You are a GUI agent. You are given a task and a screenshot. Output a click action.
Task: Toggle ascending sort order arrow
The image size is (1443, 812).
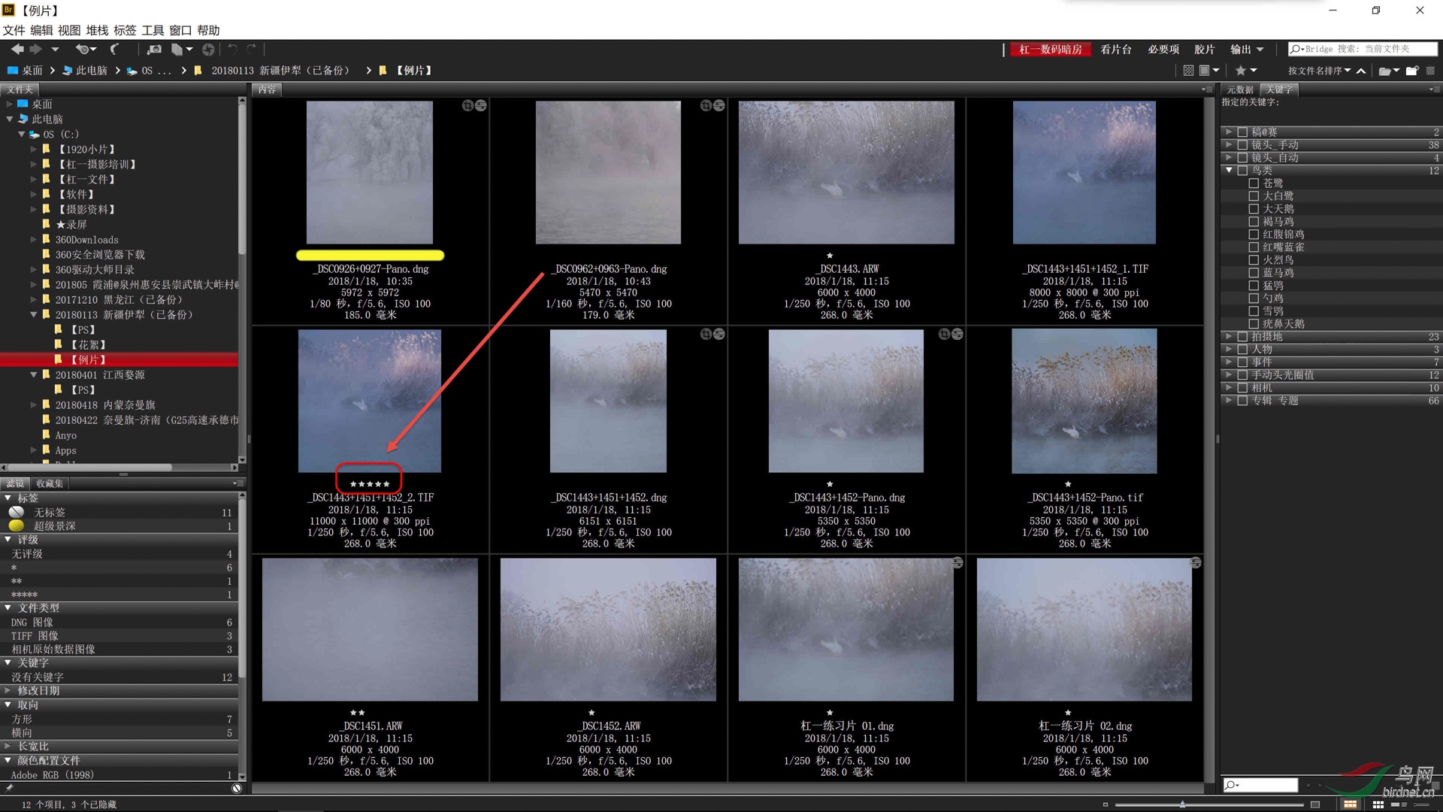point(1361,70)
